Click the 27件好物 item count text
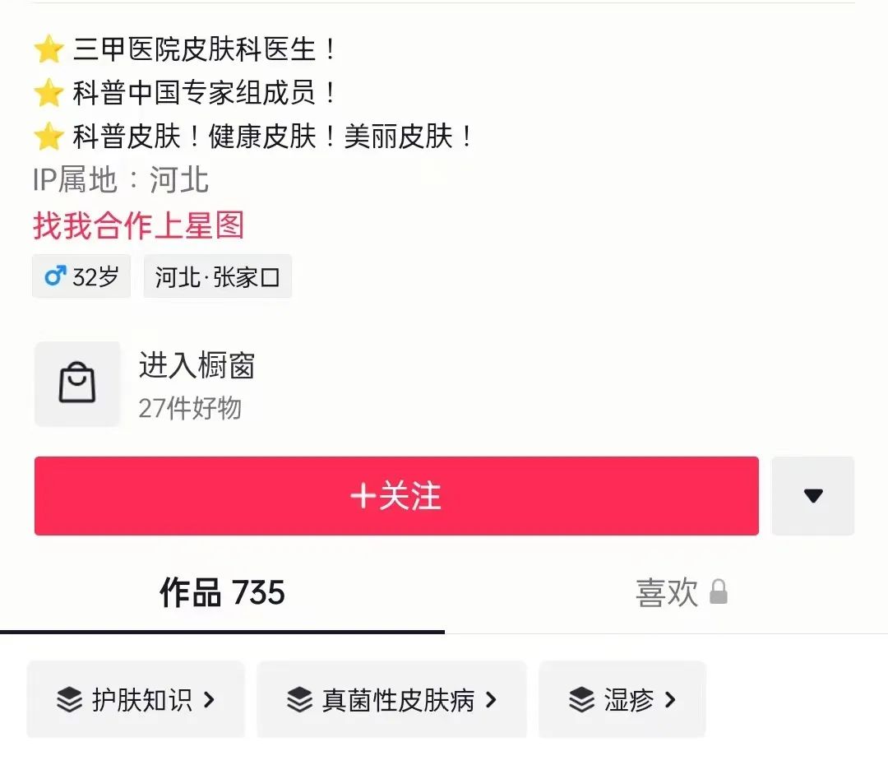 (190, 408)
